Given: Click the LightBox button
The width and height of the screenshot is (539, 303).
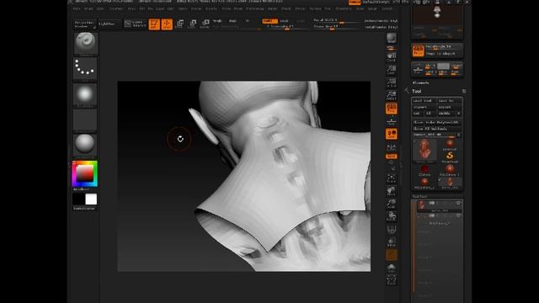Looking at the screenshot, I should [110, 24].
